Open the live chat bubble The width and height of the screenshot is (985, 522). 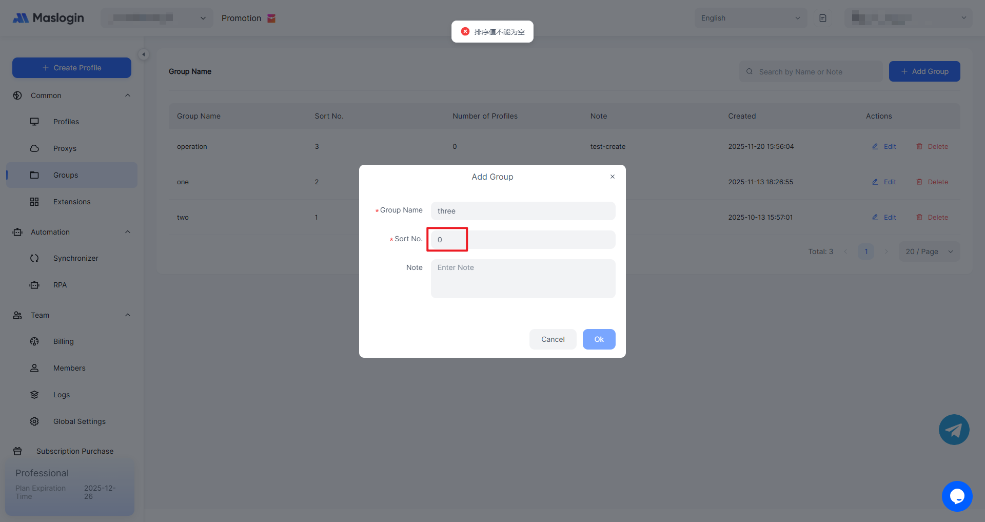click(957, 496)
